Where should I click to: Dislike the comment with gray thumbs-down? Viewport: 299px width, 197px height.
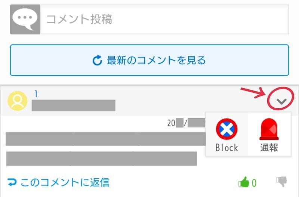click(x=282, y=182)
